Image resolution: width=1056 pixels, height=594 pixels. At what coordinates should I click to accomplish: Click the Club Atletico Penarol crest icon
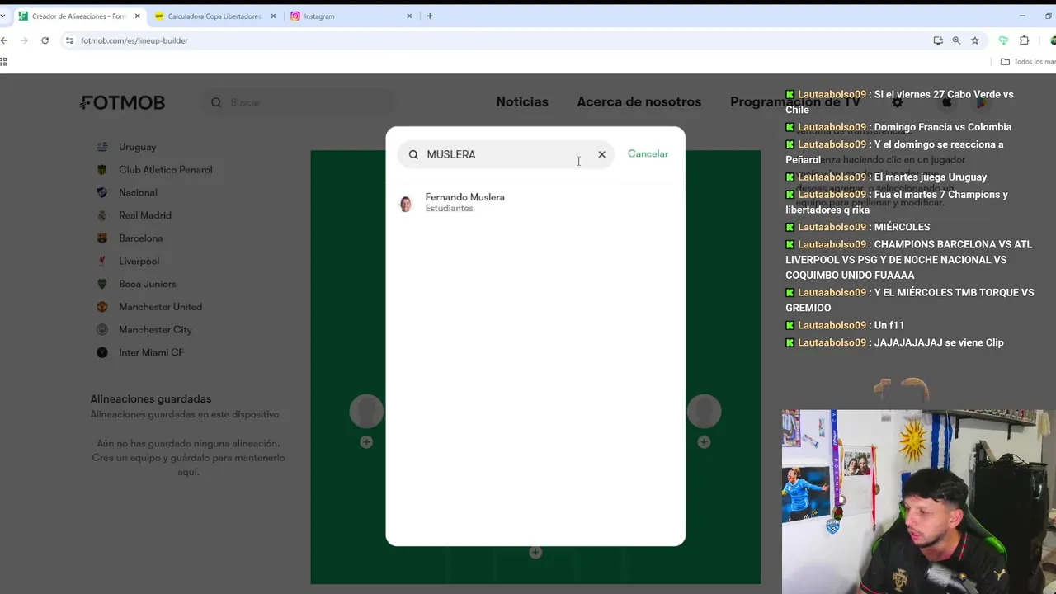pos(102,170)
